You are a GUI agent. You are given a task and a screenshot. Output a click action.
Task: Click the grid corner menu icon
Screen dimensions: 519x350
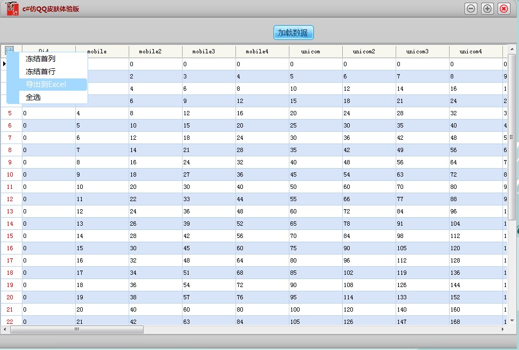click(9, 51)
